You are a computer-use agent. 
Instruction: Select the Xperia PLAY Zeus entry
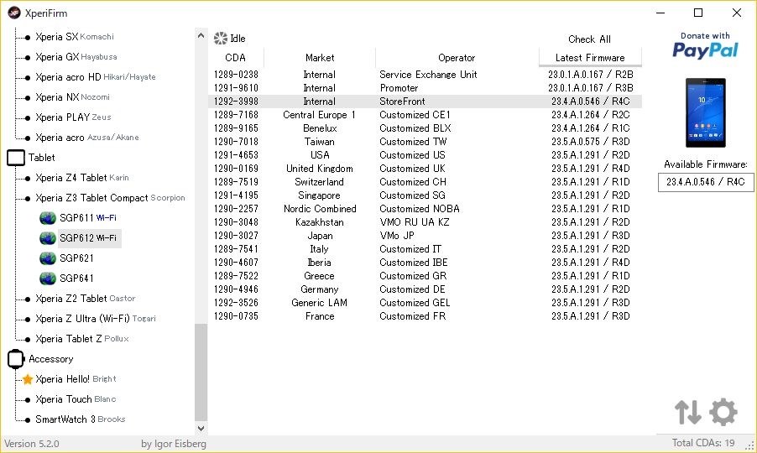point(73,117)
